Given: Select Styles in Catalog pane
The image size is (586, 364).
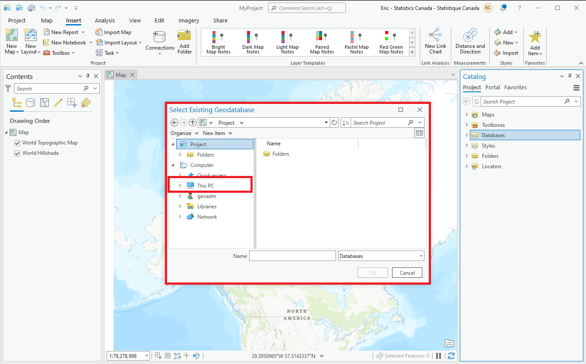Looking at the screenshot, I should click(x=488, y=146).
